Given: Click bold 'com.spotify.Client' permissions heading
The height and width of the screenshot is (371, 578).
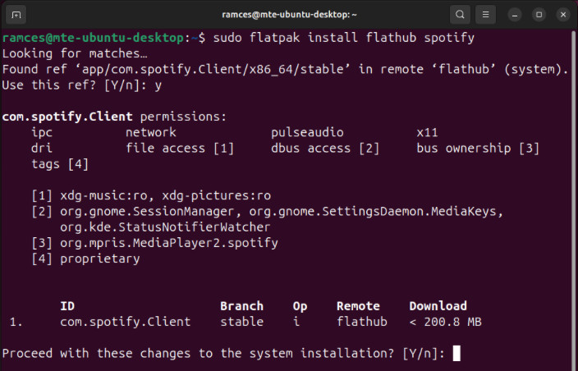Looking at the screenshot, I should 67,117.
